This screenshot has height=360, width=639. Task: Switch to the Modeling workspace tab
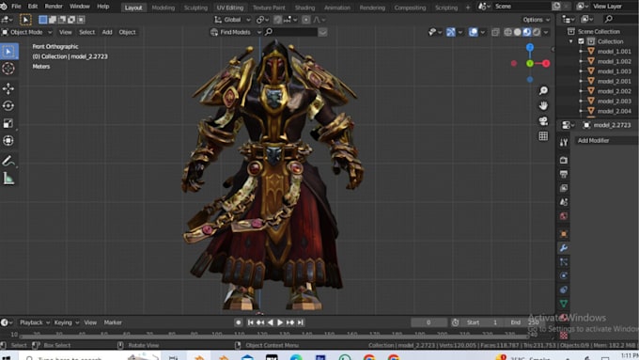163,8
